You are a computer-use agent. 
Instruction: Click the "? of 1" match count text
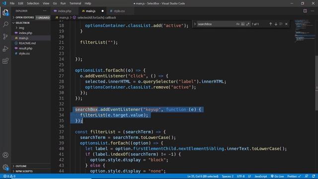pos(255,24)
